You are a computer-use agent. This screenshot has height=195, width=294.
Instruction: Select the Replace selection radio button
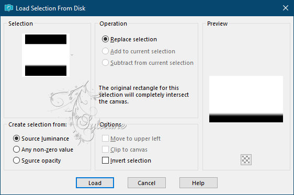pyautogui.click(x=105, y=39)
